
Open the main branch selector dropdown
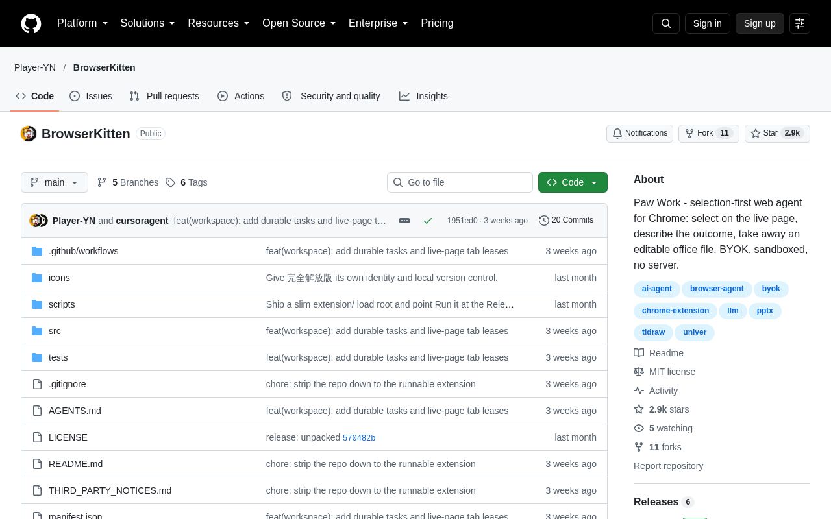[54, 182]
